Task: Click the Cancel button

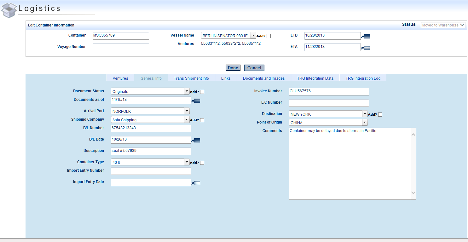Action: [x=254, y=68]
